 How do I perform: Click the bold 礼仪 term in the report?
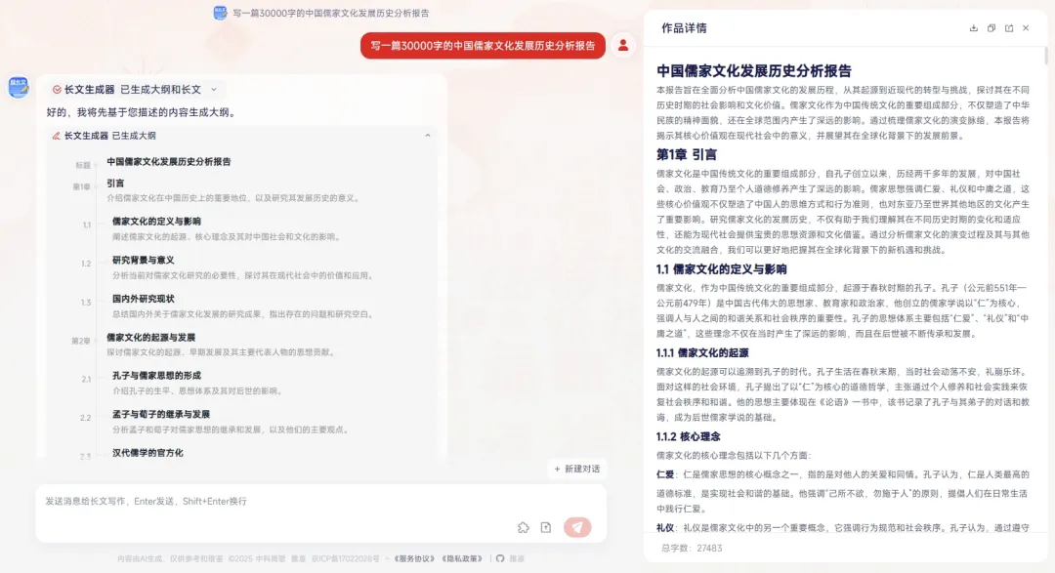(665, 527)
